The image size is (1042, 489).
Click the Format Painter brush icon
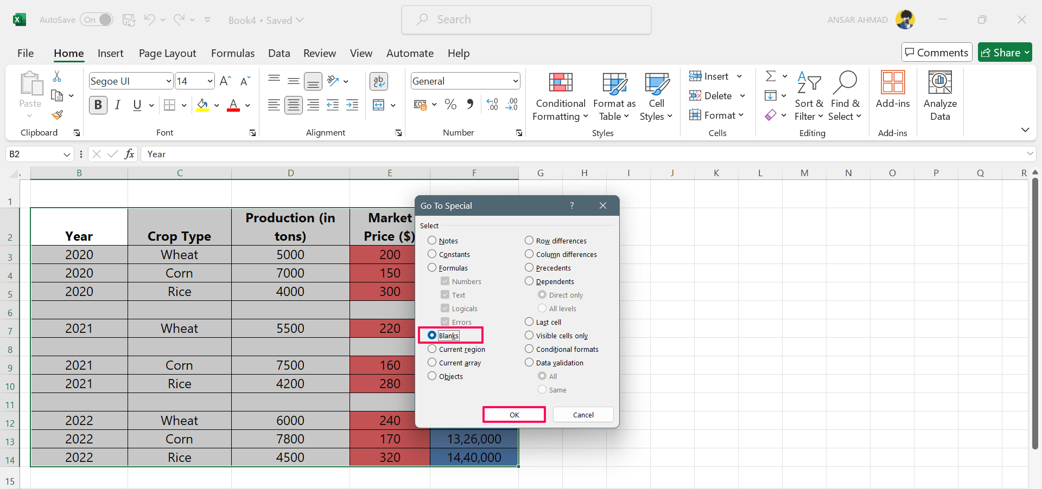pyautogui.click(x=57, y=115)
